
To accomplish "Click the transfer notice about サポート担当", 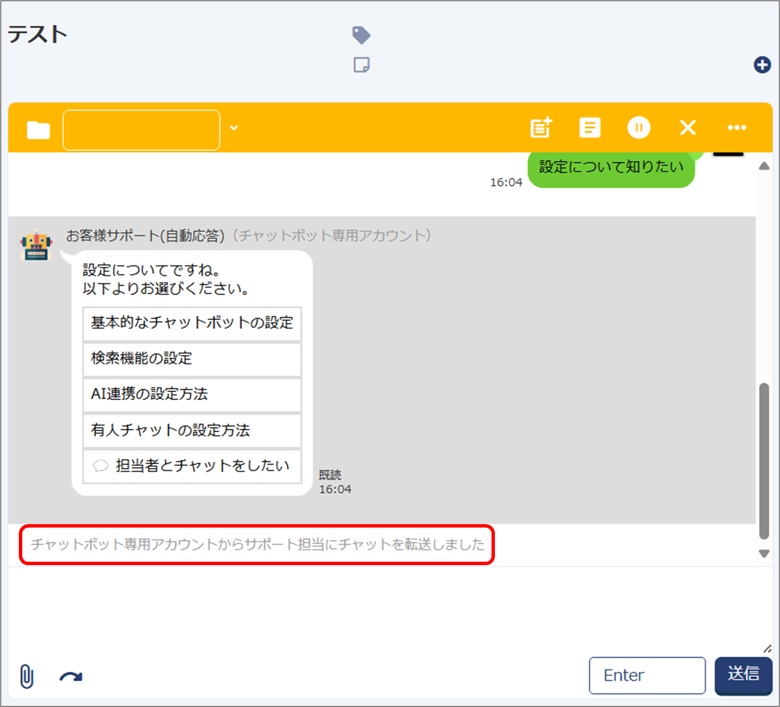I will (x=257, y=545).
